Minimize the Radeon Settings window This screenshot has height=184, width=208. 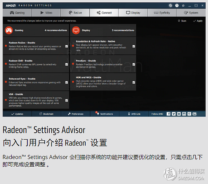pos(190,6)
